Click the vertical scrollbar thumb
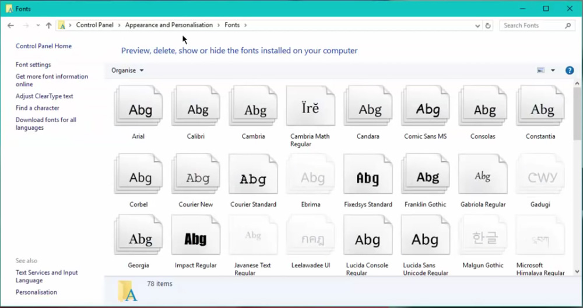 tap(577, 114)
